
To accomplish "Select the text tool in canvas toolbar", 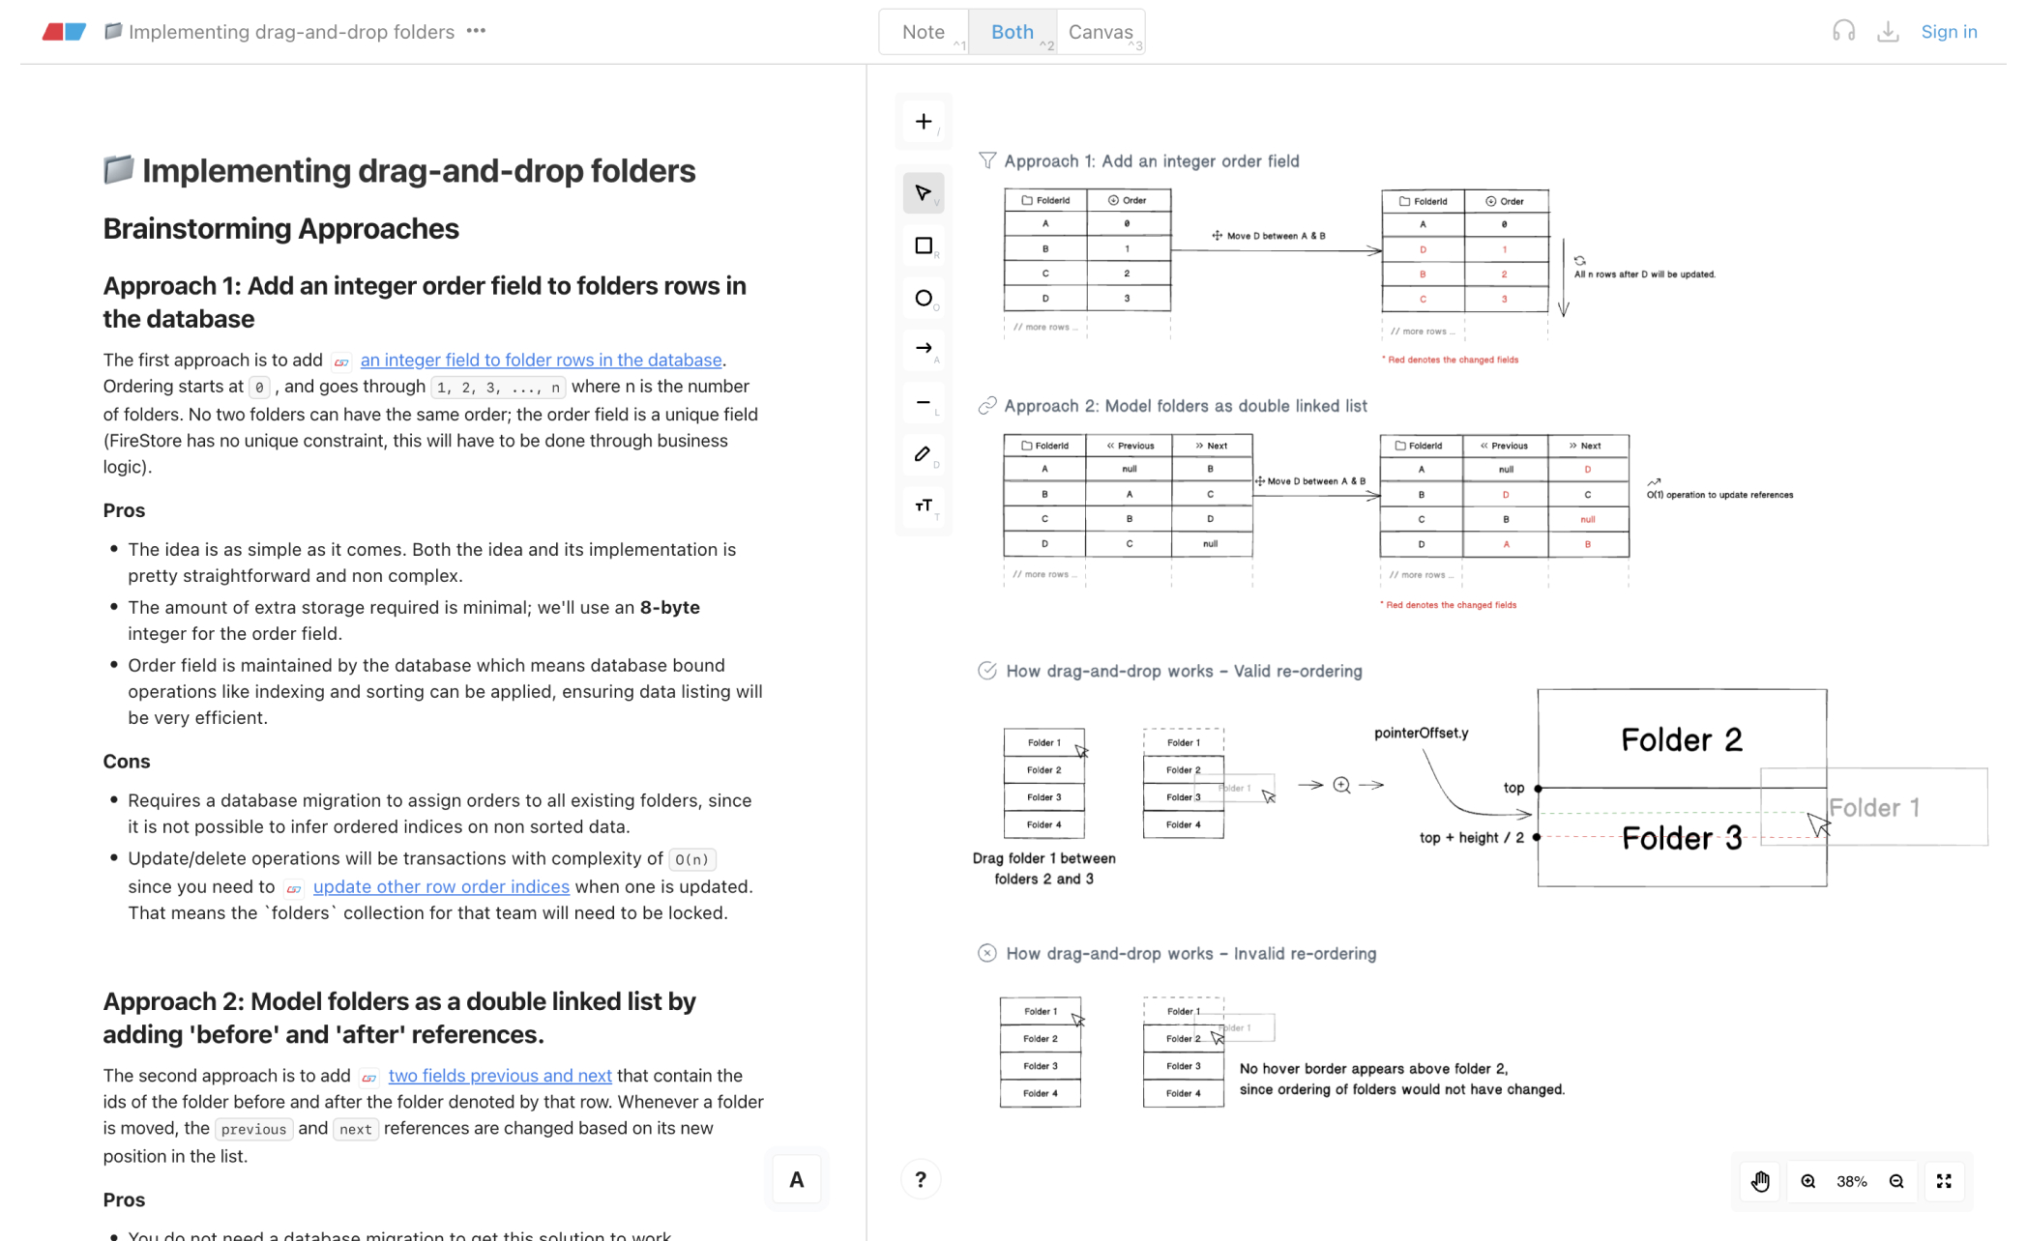I will click(x=923, y=505).
